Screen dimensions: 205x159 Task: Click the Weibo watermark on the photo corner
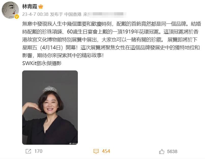pyautogui.click(x=73, y=143)
